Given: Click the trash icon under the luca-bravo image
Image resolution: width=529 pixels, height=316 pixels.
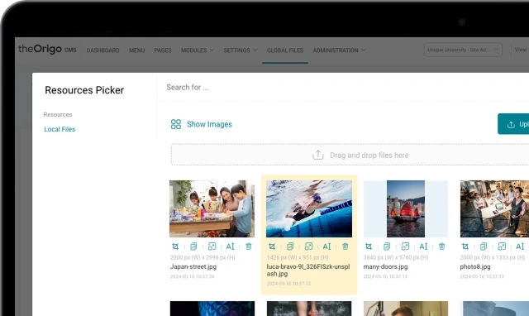Looking at the screenshot, I should tap(346, 247).
